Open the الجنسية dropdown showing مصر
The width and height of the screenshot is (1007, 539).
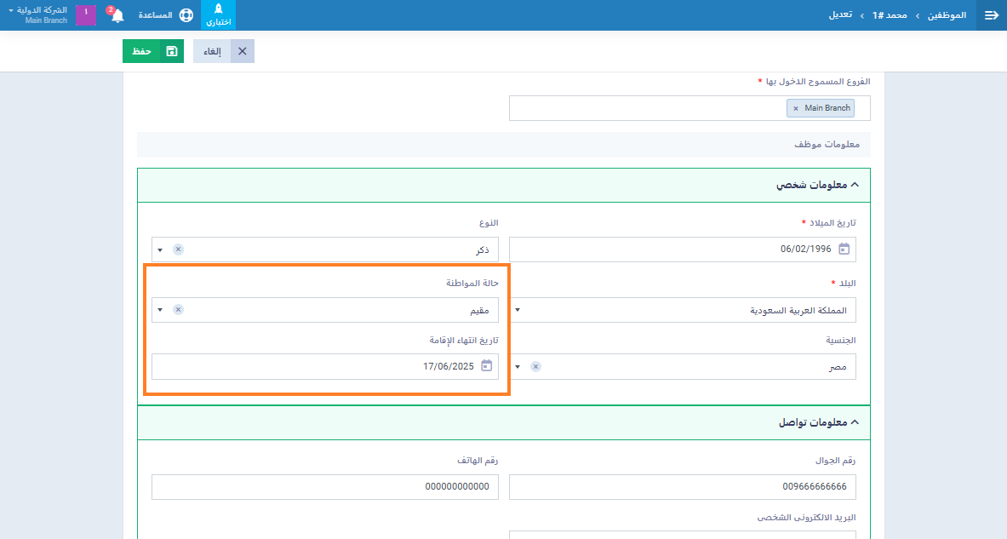tap(683, 367)
